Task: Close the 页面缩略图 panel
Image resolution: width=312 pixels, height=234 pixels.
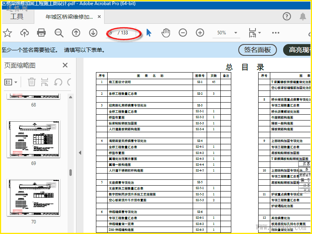Action: (x=65, y=65)
